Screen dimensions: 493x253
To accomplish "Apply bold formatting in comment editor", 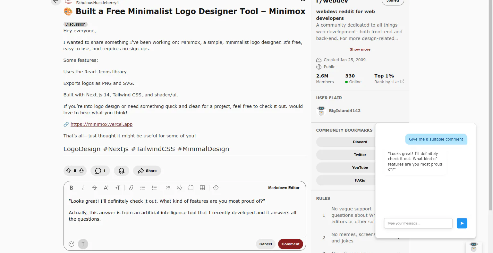I will (x=72, y=188).
